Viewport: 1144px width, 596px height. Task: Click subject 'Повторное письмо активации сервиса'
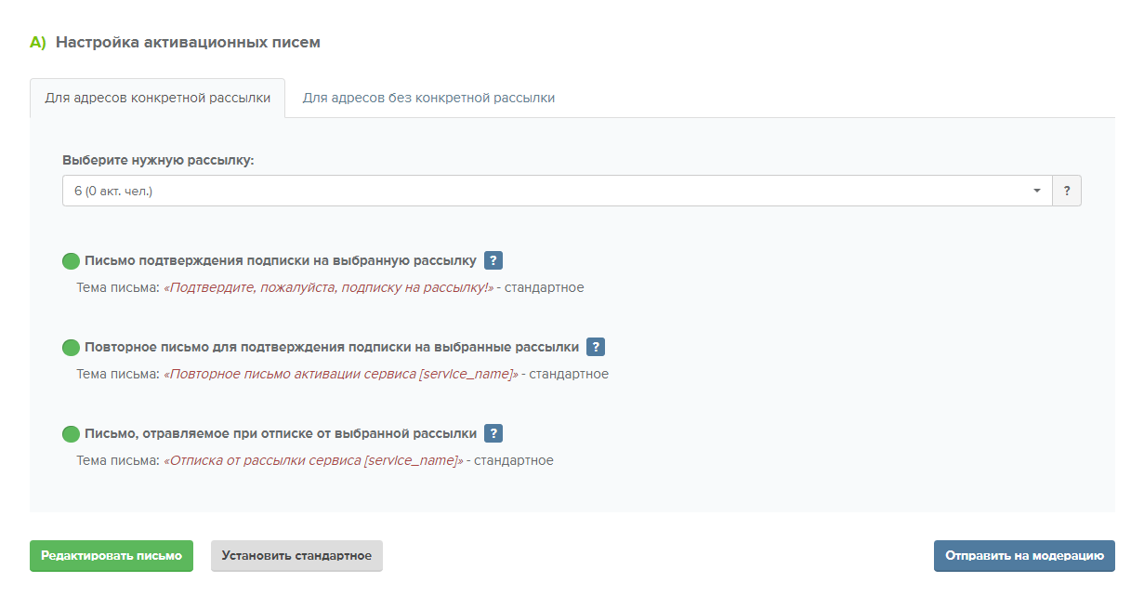tap(341, 374)
